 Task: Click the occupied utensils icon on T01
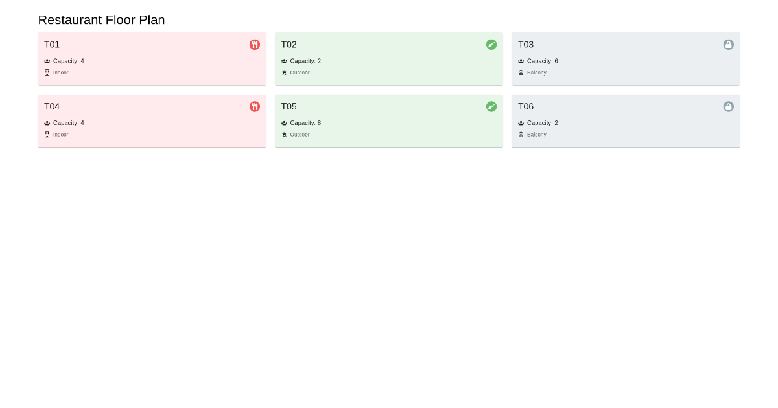click(255, 45)
